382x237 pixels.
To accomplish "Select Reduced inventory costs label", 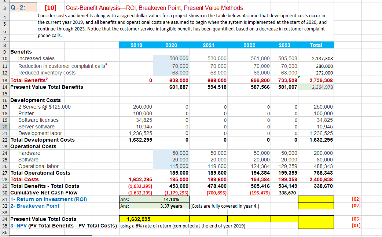I will [x=47, y=73].
